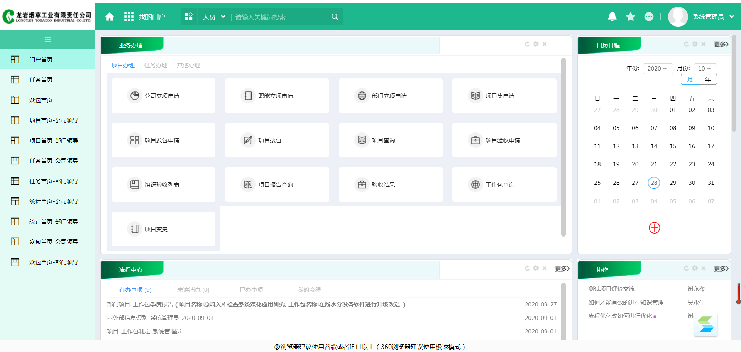Open 公司立项申请 card
This screenshot has height=352, width=741.
(163, 96)
